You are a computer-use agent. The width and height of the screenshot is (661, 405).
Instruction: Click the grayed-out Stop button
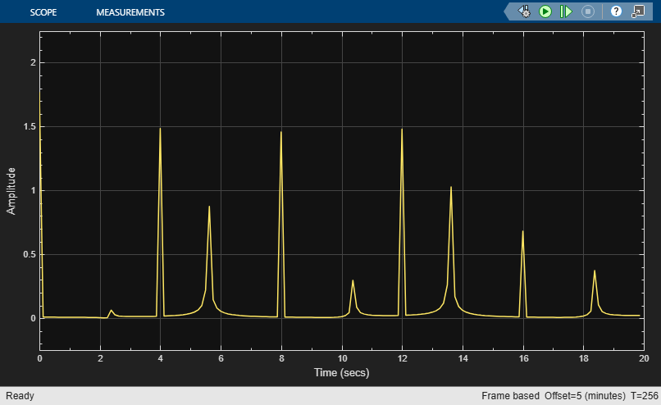click(x=587, y=11)
